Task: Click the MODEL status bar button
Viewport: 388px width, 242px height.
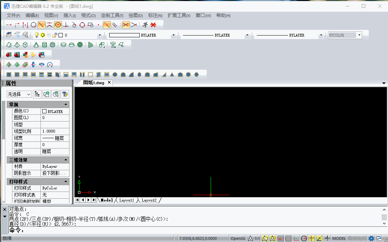Action: 339,238
